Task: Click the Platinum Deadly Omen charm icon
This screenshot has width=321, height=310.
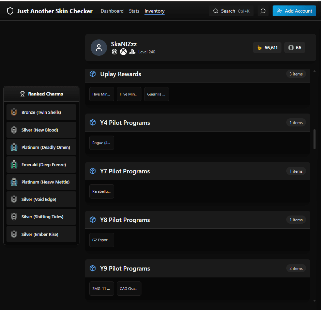Action: [x=14, y=147]
